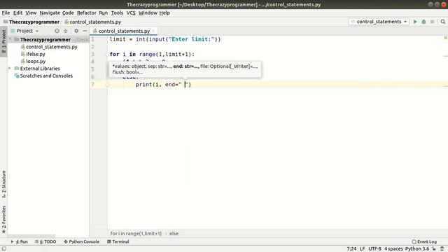Run the control_statements configuration
448x252 pixels.
pos(415,22)
